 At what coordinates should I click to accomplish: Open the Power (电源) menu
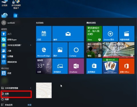coord(16,99)
